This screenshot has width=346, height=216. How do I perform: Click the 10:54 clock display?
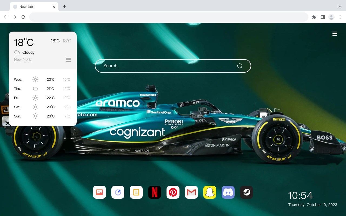tap(300, 195)
